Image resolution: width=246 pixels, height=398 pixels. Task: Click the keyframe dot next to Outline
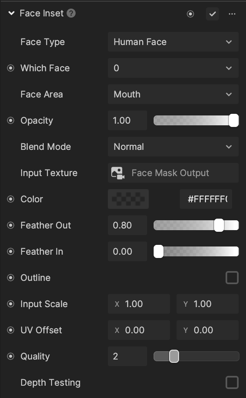coord(10,278)
